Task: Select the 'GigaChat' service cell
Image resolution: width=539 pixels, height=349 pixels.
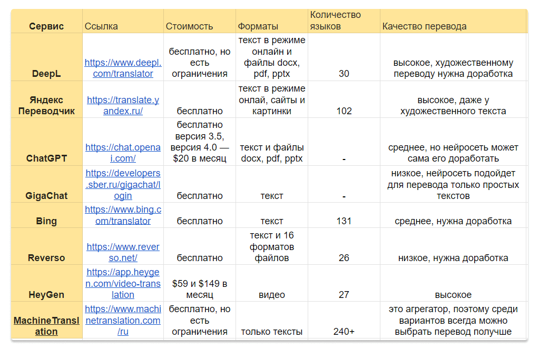Action: click(x=46, y=184)
